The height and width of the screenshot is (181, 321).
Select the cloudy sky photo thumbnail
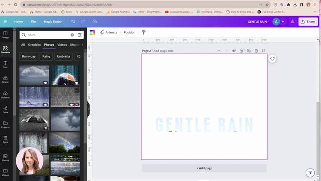pyautogui.click(x=34, y=75)
